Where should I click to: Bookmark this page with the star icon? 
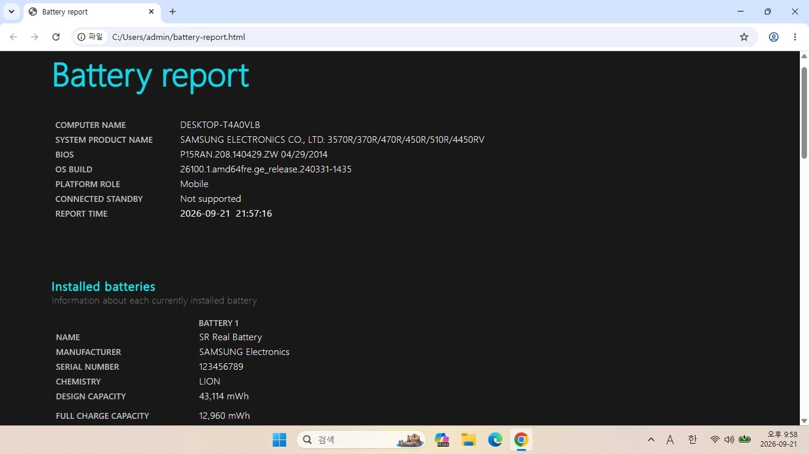pyautogui.click(x=744, y=37)
